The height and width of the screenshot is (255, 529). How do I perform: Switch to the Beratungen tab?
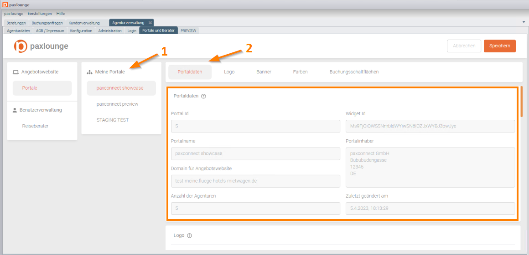[x=16, y=23]
